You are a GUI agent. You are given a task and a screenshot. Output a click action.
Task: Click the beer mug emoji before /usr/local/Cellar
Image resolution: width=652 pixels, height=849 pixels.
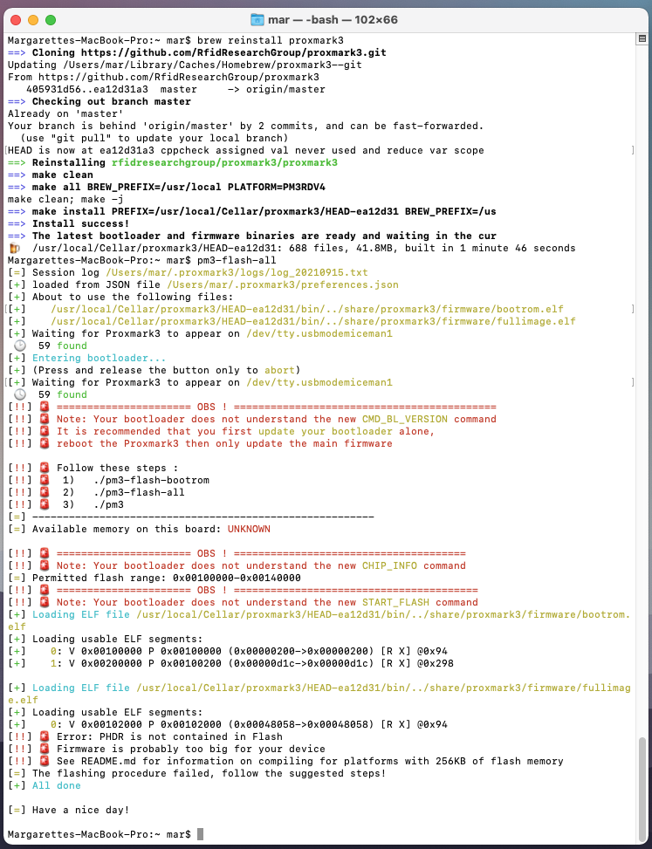point(15,248)
